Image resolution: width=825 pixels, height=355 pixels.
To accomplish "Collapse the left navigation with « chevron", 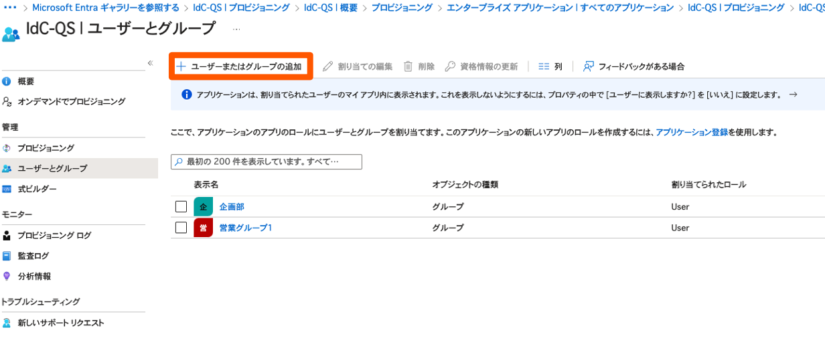I will coord(150,63).
